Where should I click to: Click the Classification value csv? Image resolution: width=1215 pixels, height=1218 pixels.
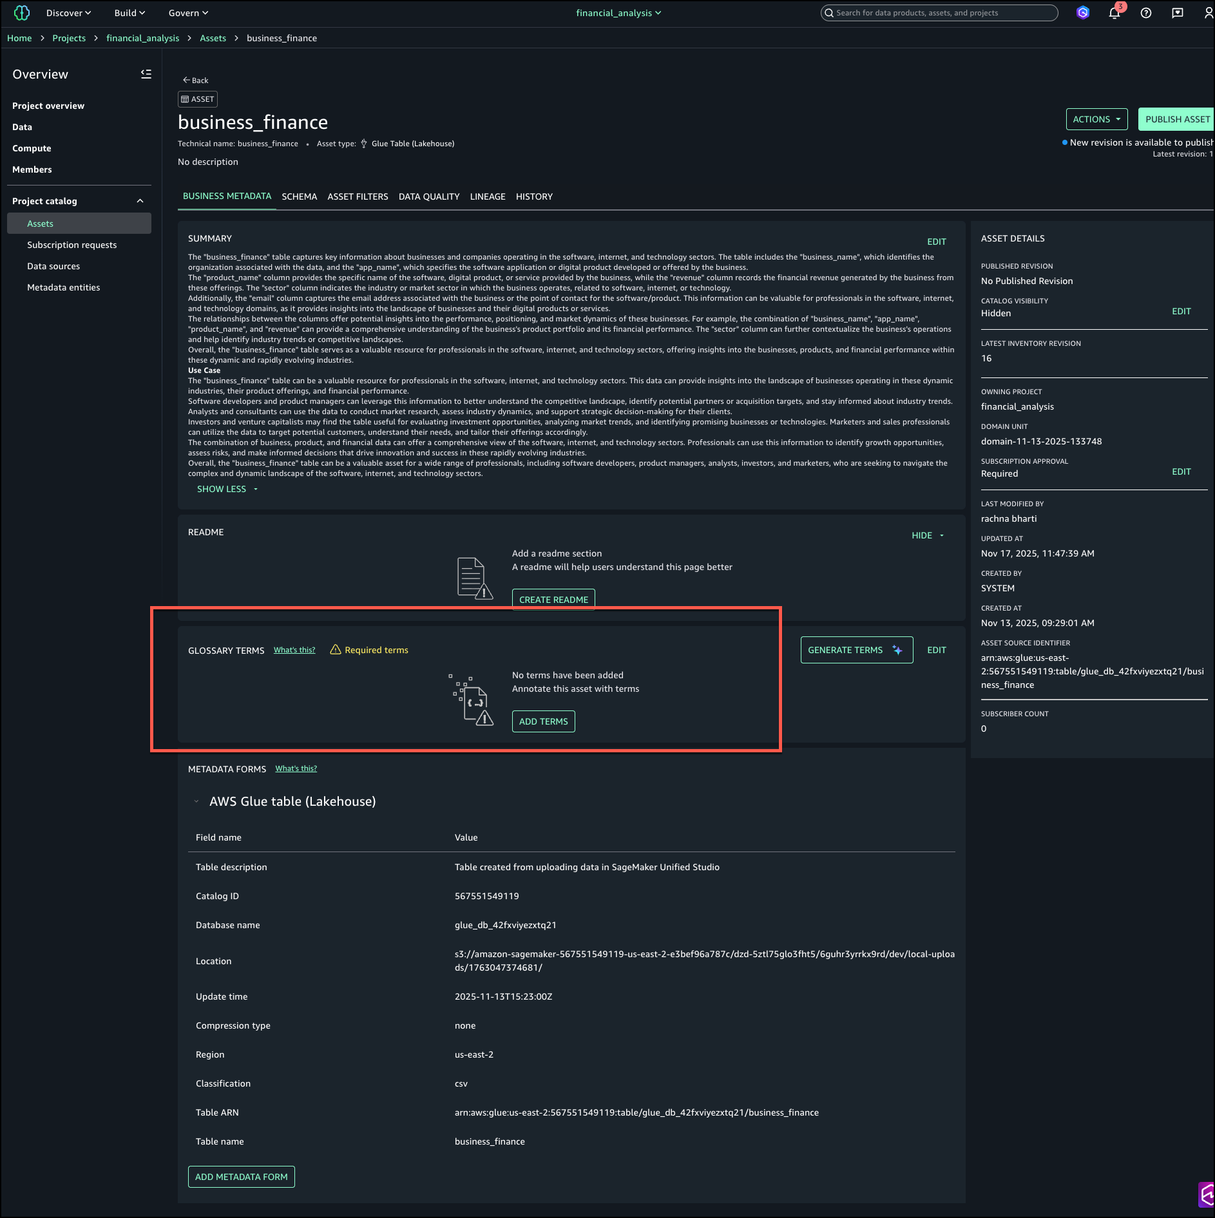click(461, 1083)
